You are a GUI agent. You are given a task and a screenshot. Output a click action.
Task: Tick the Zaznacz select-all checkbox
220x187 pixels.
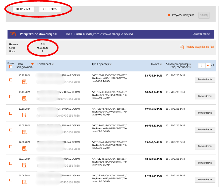pos(11,67)
